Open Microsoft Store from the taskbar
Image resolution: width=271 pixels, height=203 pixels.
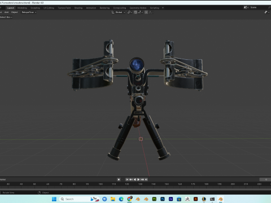click(179, 199)
